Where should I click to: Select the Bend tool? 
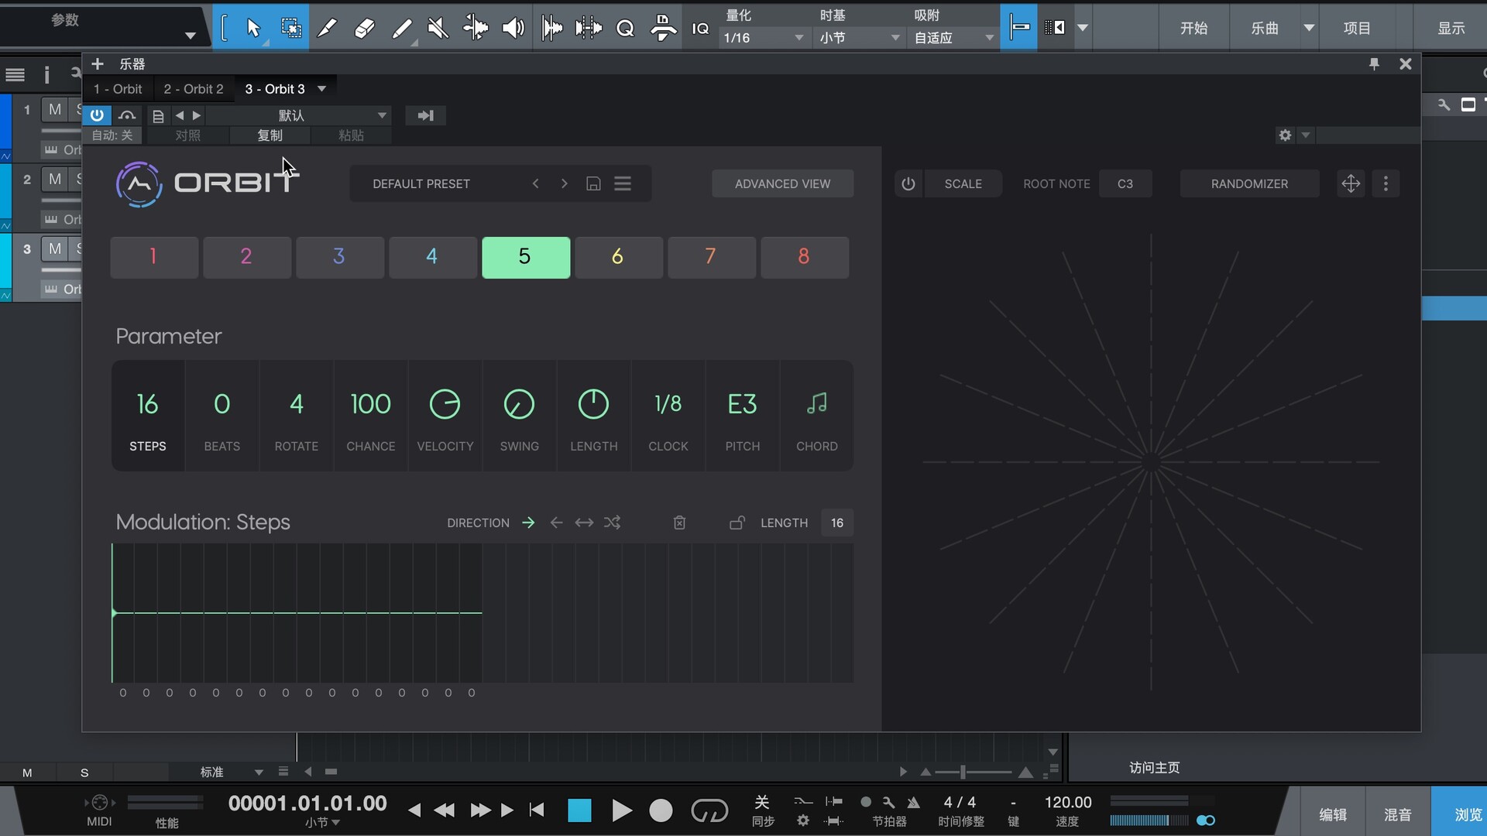pyautogui.click(x=476, y=29)
